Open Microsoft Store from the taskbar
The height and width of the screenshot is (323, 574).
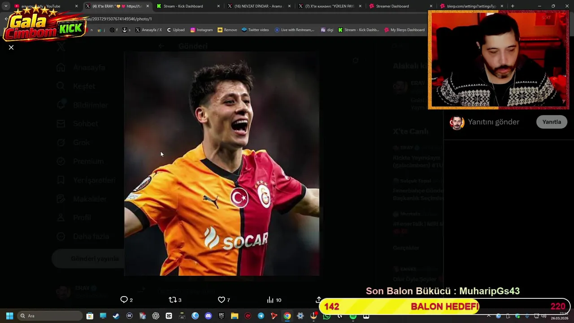90,316
